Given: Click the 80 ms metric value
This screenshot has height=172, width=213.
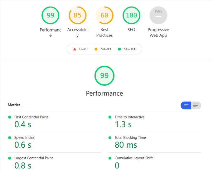Looking at the screenshot, I should pos(126,145).
